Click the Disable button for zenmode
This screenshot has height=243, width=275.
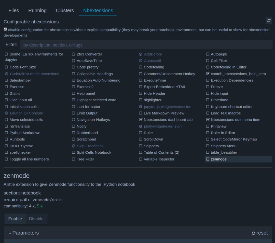(x=36, y=219)
